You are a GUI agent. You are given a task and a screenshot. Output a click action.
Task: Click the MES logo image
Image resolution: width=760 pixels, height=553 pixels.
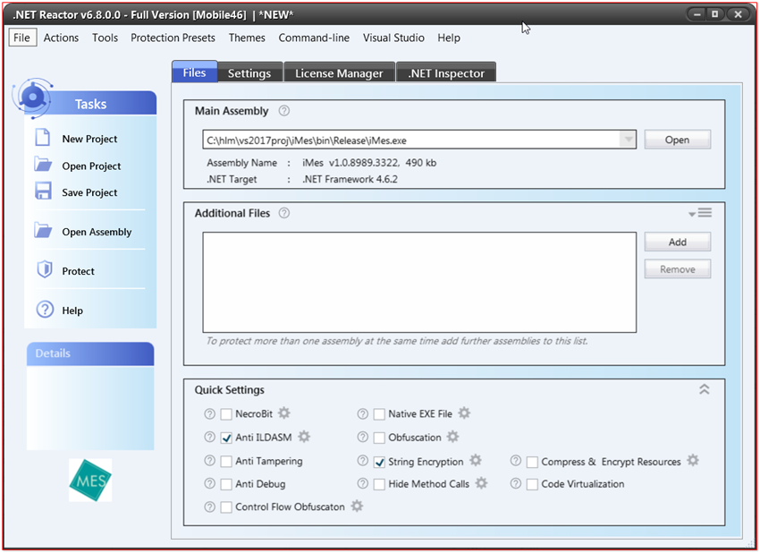(x=90, y=481)
